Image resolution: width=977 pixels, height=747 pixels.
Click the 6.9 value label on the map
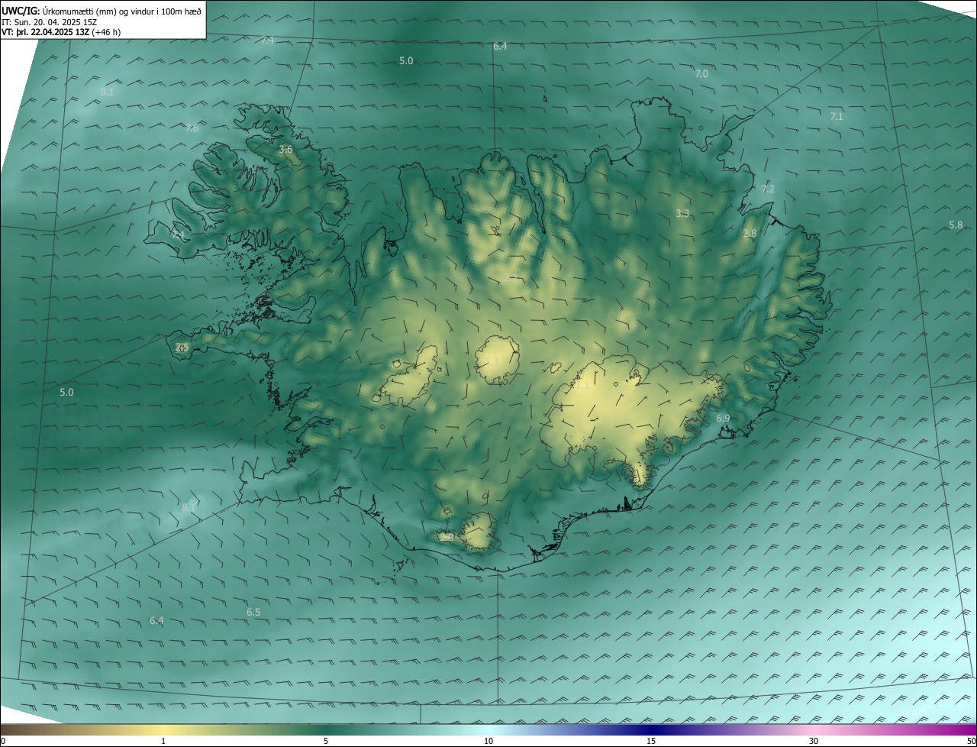pos(723,419)
